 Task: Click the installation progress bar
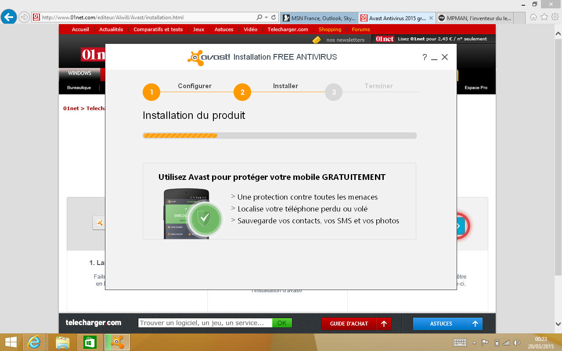pos(280,136)
